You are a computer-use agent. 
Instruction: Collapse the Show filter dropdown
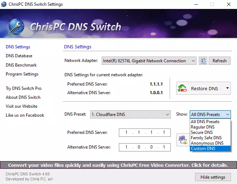coord(227,115)
